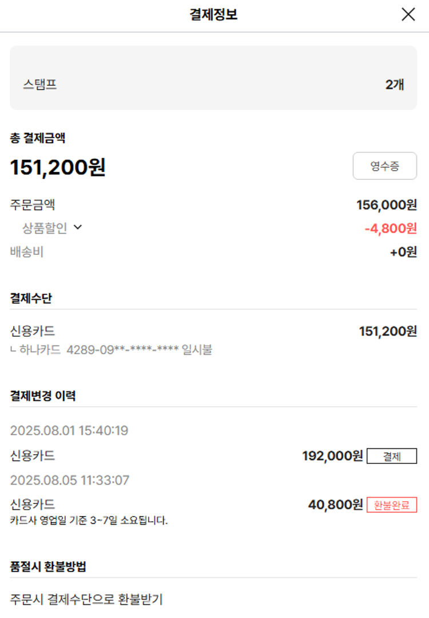Open the 영수증 receipt button
Viewport: 429px width, 618px height.
point(384,166)
